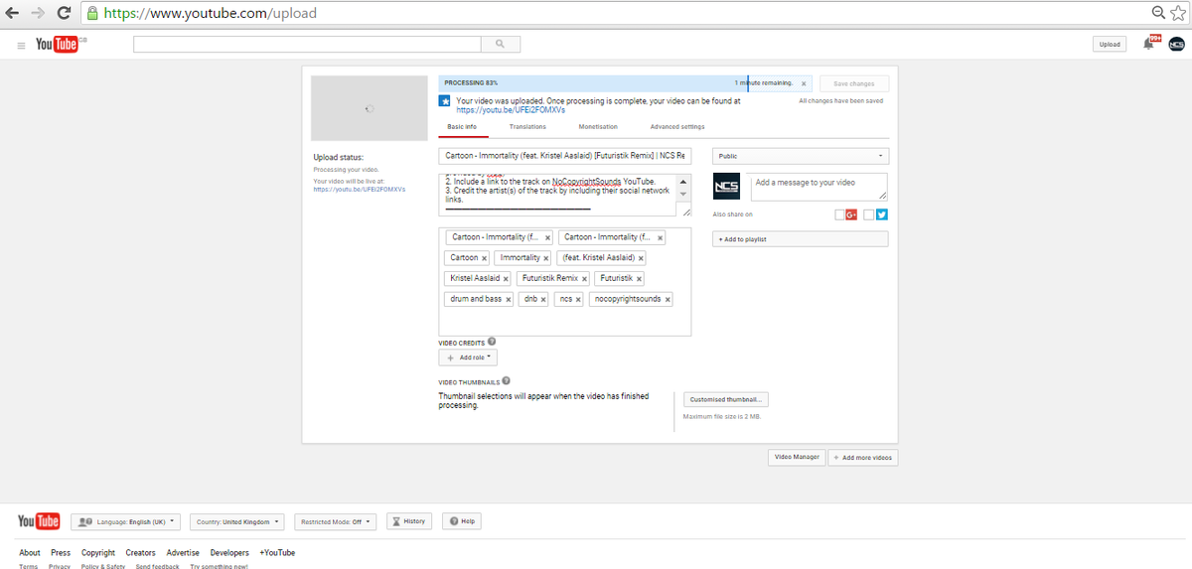Go back with the browser back arrow
This screenshot has width=1192, height=569.
[x=13, y=13]
